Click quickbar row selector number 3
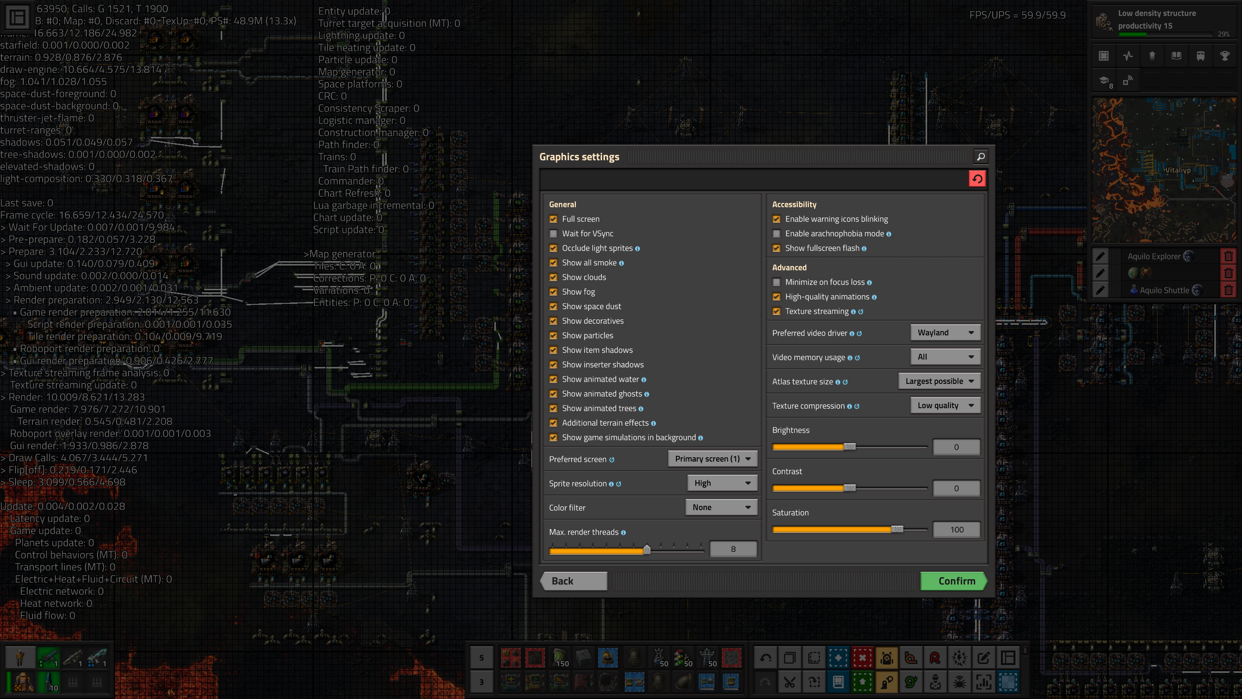The height and width of the screenshot is (699, 1242). [481, 682]
